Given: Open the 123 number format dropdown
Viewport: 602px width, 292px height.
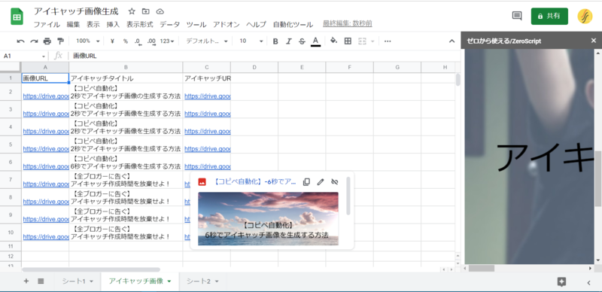Looking at the screenshot, I should pyautogui.click(x=167, y=41).
